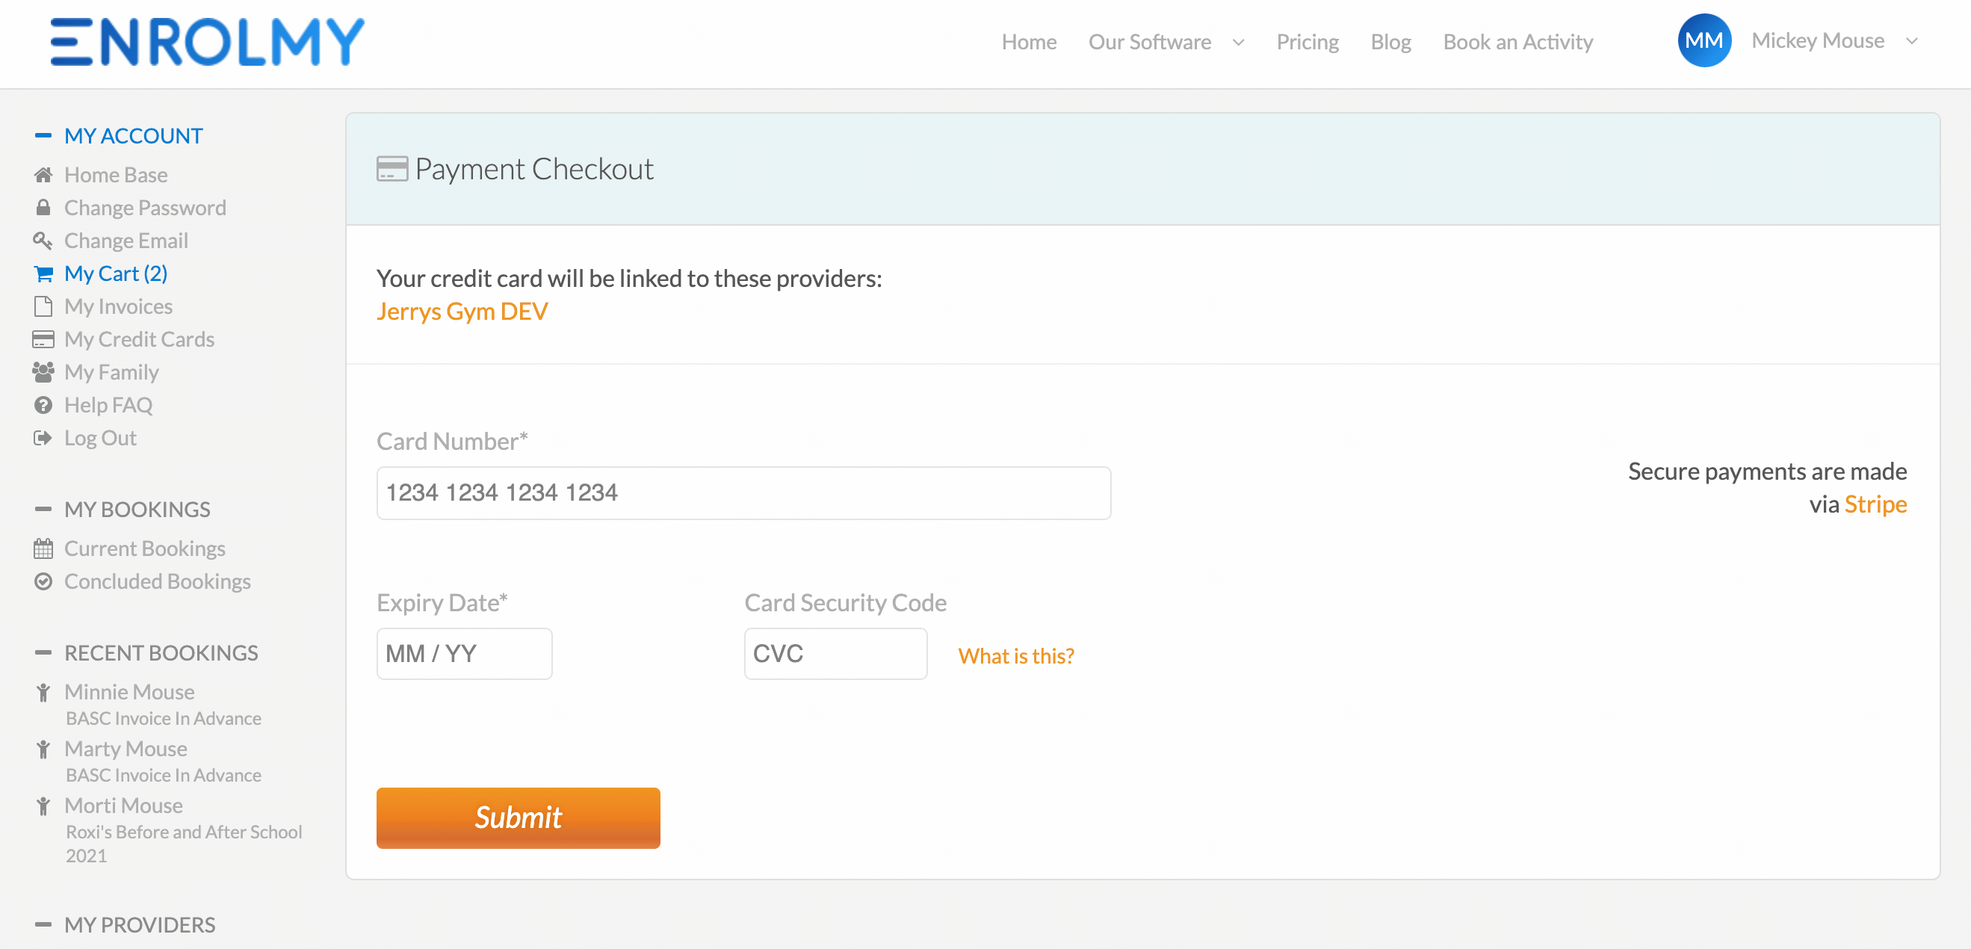The height and width of the screenshot is (949, 1971).
Task: Focus the Expiry Date MM / YY field
Action: pos(465,654)
